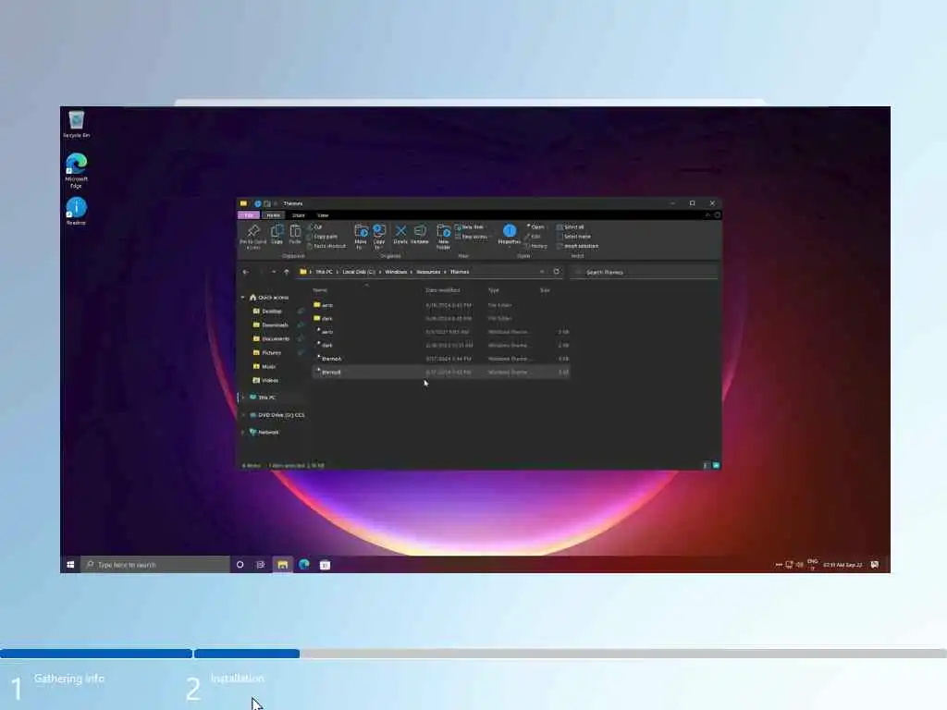Viewport: 947px width, 710px height.
Task: Switch to the Share ribbon tab
Action: 299,214
